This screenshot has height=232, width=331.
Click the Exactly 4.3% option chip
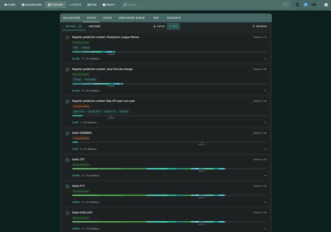point(94,112)
